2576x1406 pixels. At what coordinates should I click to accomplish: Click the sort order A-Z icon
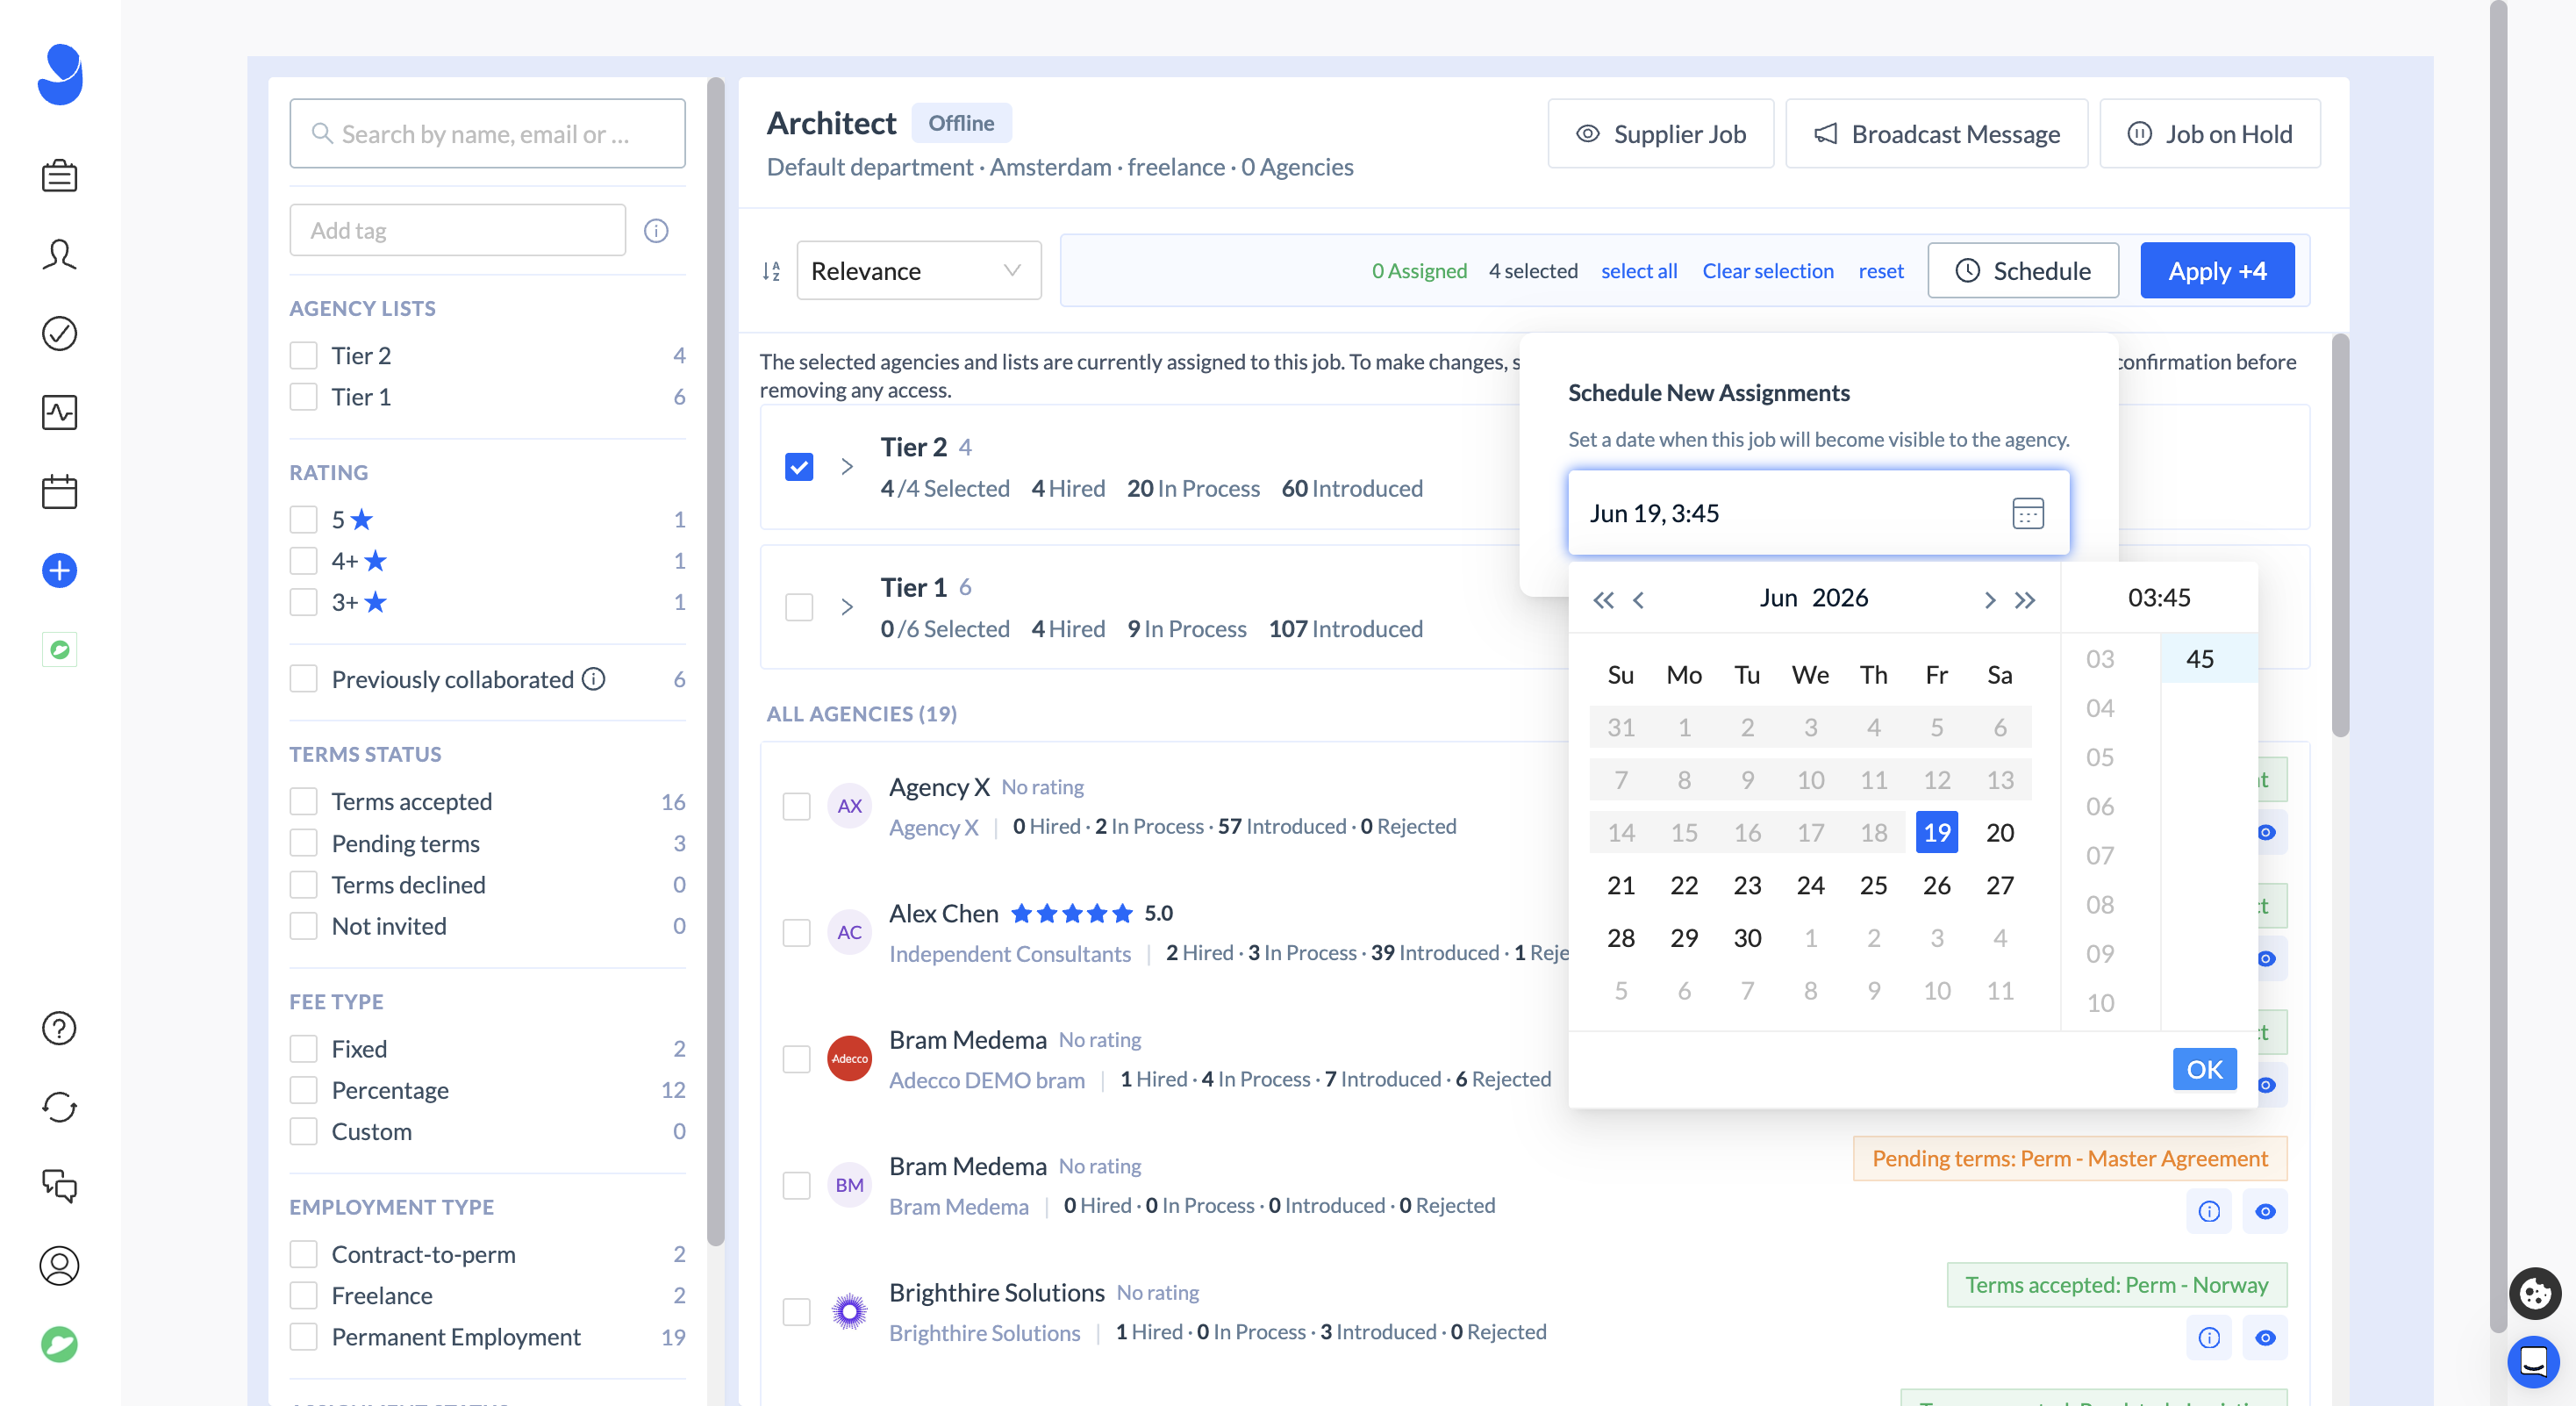(x=771, y=271)
